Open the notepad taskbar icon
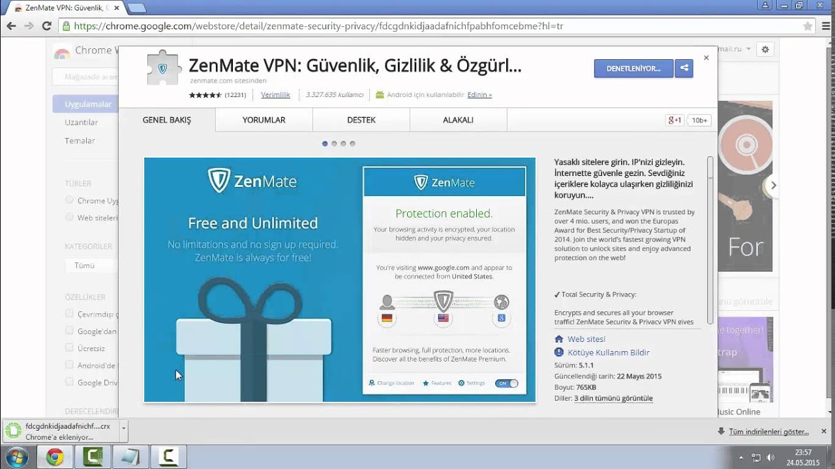835x469 pixels. click(x=130, y=457)
